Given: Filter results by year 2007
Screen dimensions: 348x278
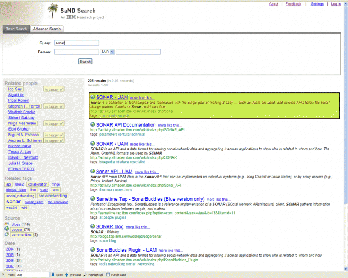Looking at the screenshot, I should click(x=10, y=266).
